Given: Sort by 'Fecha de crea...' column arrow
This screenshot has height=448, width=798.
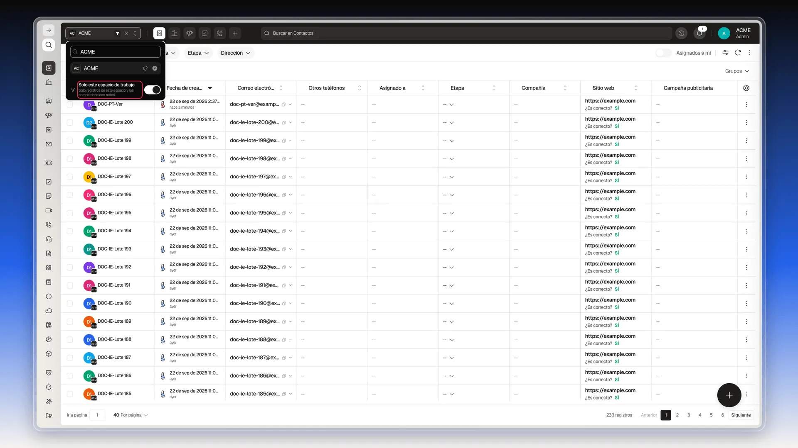Looking at the screenshot, I should click(x=210, y=88).
